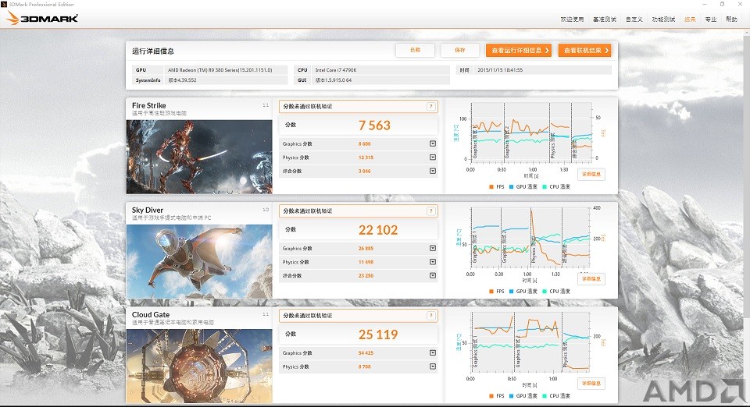Toggle CPU 温度 legend in Fire Strike chart
Viewport: 750px width, 407px height.
coord(556,186)
